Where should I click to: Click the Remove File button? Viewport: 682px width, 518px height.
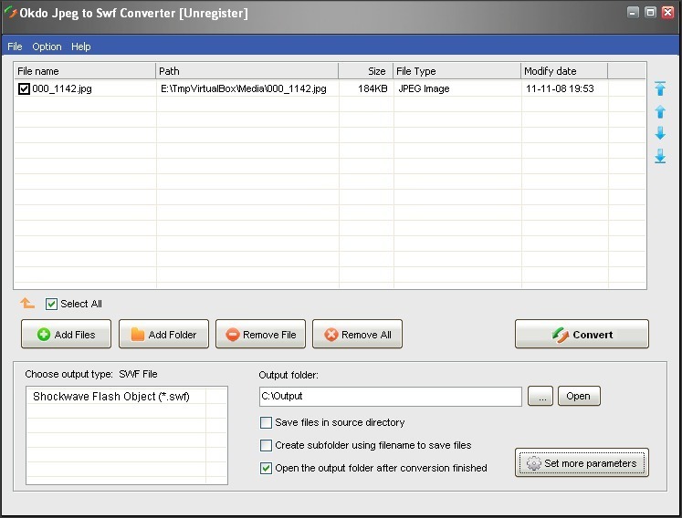point(260,334)
